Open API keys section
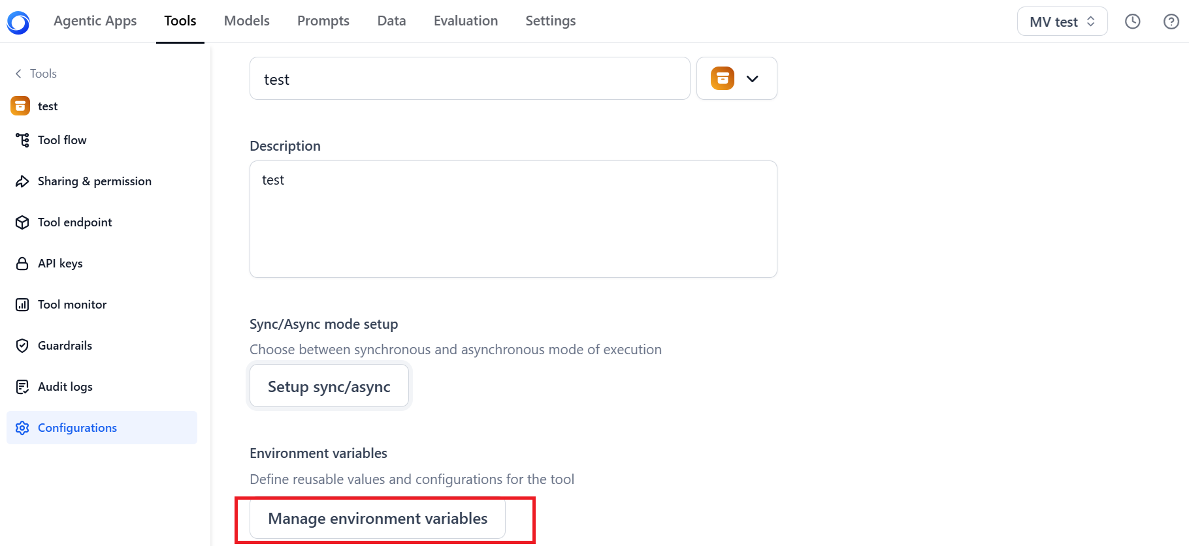The image size is (1189, 546). pyautogui.click(x=60, y=264)
